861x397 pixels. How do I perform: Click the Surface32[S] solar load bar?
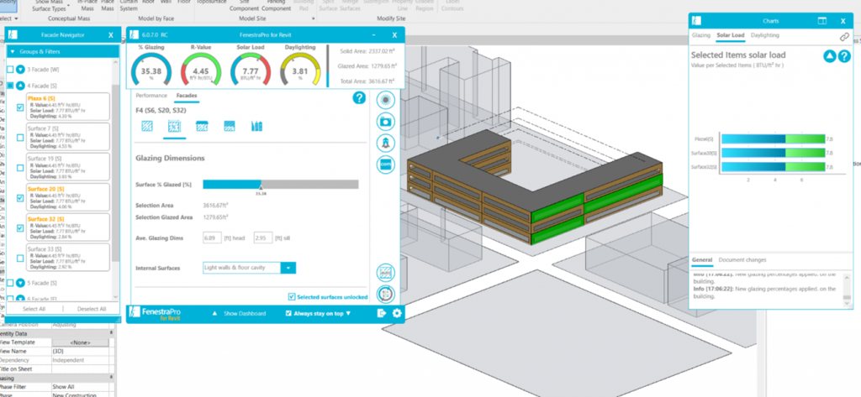coord(774,167)
